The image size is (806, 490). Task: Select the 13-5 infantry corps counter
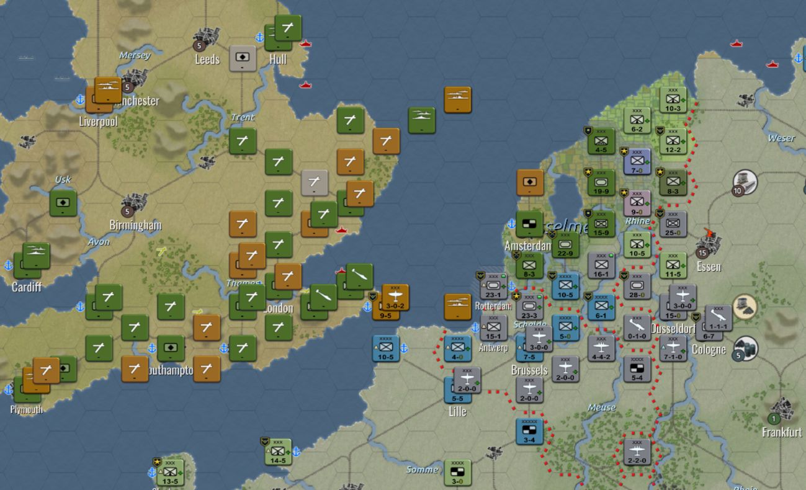click(x=169, y=472)
